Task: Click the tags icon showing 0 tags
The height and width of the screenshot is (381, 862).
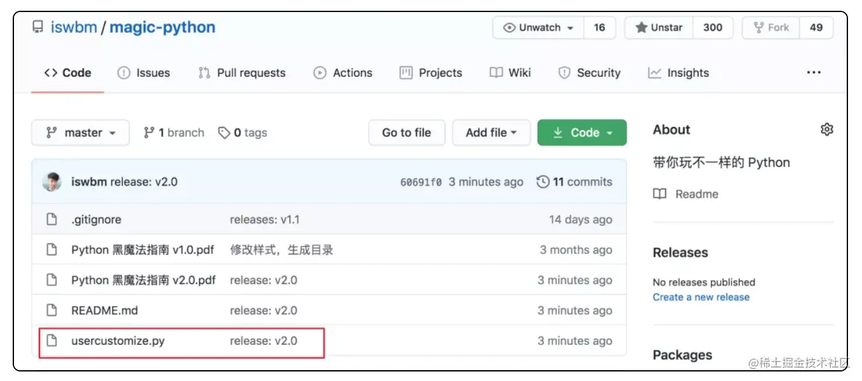Action: coord(224,133)
